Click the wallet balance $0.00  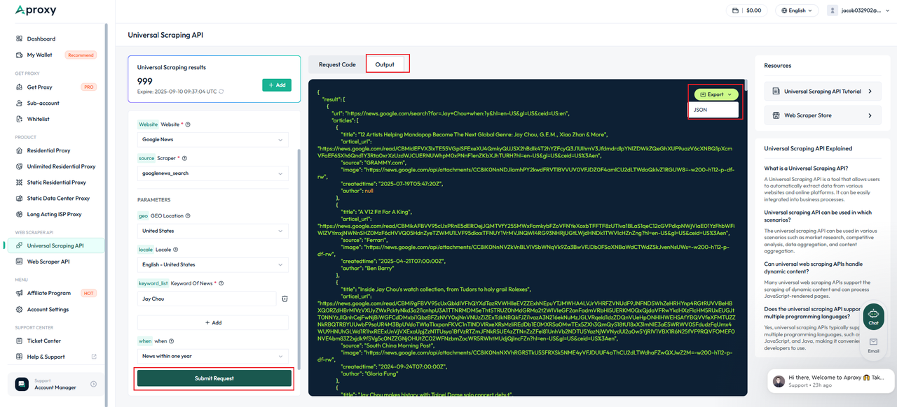(x=746, y=10)
